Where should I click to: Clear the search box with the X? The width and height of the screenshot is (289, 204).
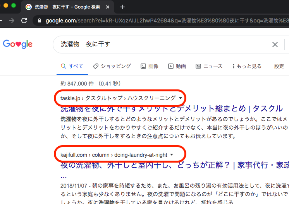pos(275,45)
